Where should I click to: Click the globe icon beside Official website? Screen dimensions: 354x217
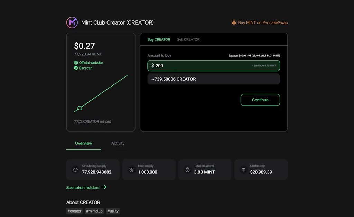[x=76, y=63]
